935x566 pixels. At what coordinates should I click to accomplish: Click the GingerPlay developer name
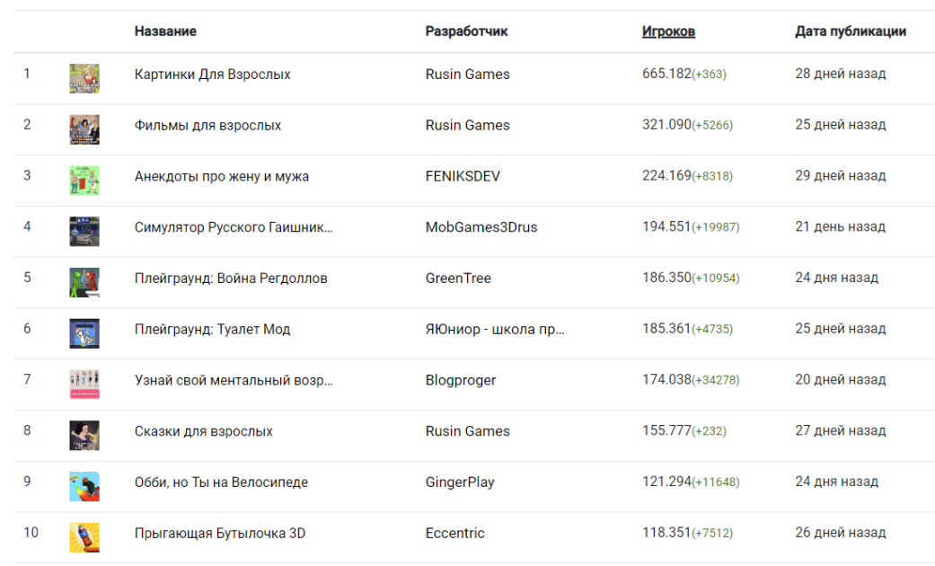point(460,482)
